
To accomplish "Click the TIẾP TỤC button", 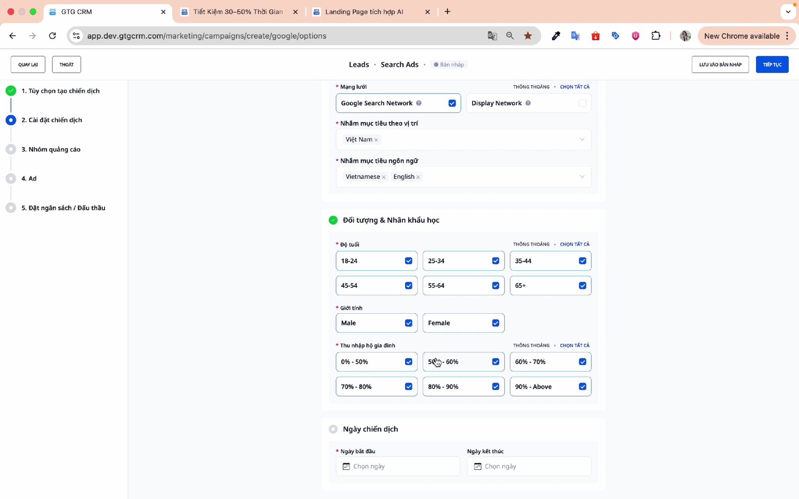I will pos(772,64).
